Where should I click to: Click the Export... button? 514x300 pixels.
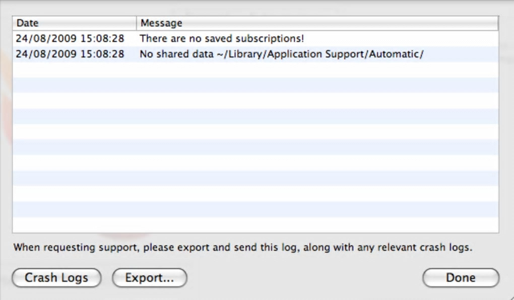149,278
